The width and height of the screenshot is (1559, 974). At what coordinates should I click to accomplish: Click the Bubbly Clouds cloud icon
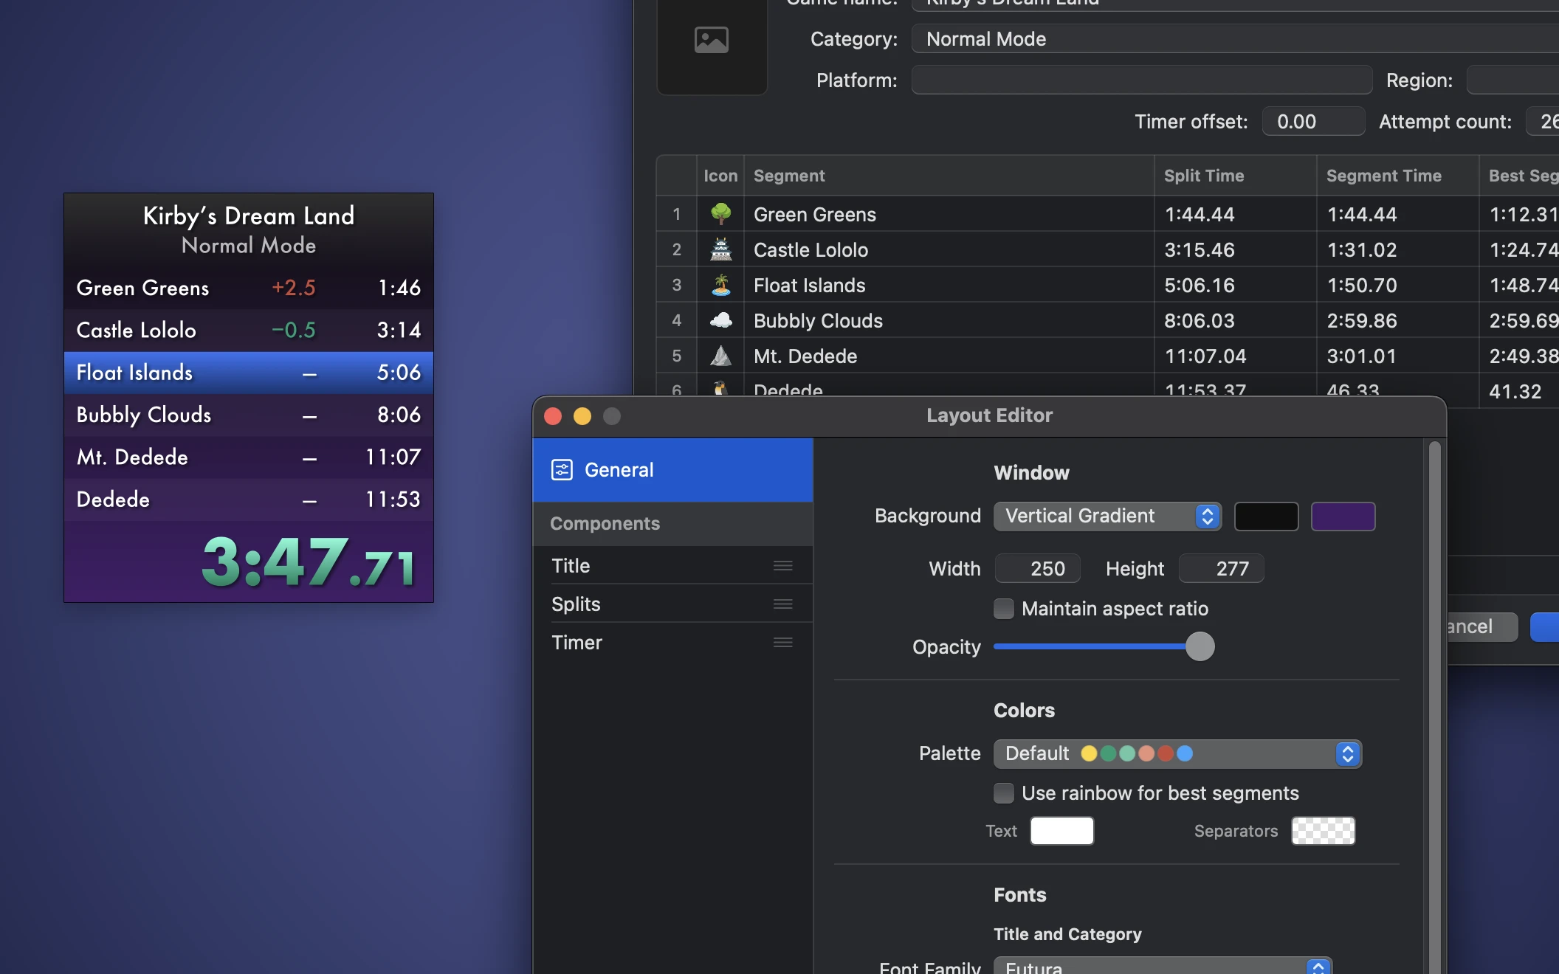tap(720, 320)
